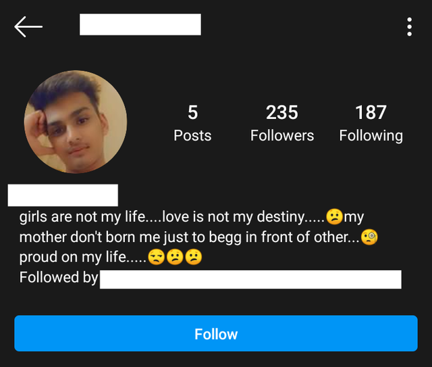
Task: Select the Posts label
Action: tap(192, 136)
